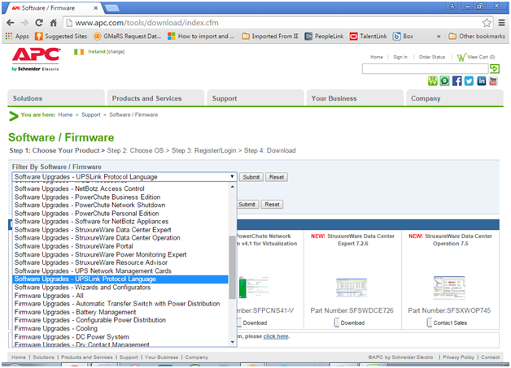511x368 pixels.
Task: Expand bookmarks overflow chevron
Action: click(439, 37)
